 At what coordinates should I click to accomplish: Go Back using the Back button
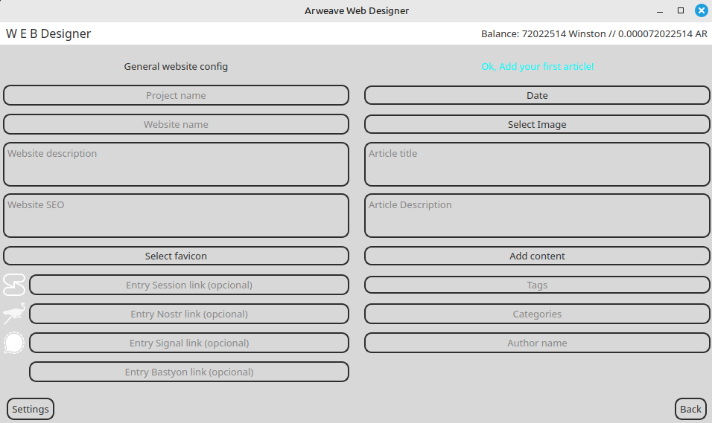(x=690, y=409)
